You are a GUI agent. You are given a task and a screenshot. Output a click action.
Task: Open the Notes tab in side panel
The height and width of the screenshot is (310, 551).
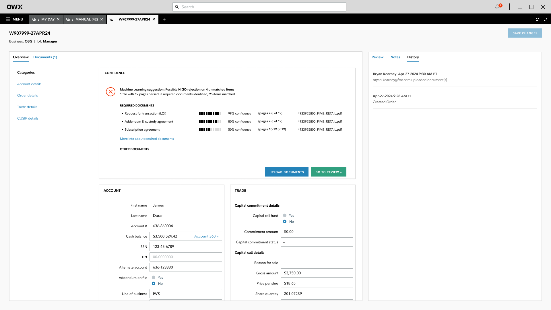coord(395,57)
